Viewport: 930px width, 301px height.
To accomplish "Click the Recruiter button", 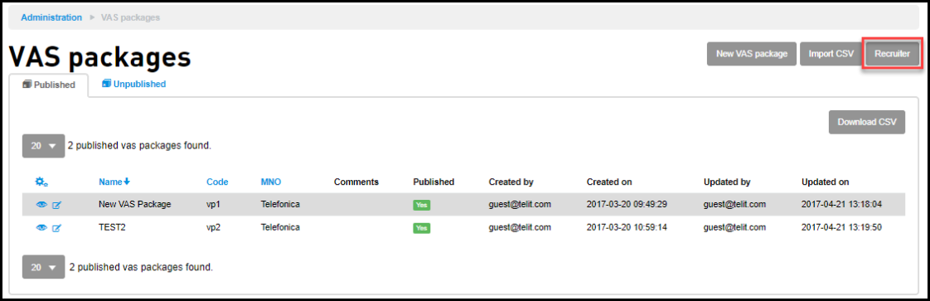I will [x=893, y=53].
